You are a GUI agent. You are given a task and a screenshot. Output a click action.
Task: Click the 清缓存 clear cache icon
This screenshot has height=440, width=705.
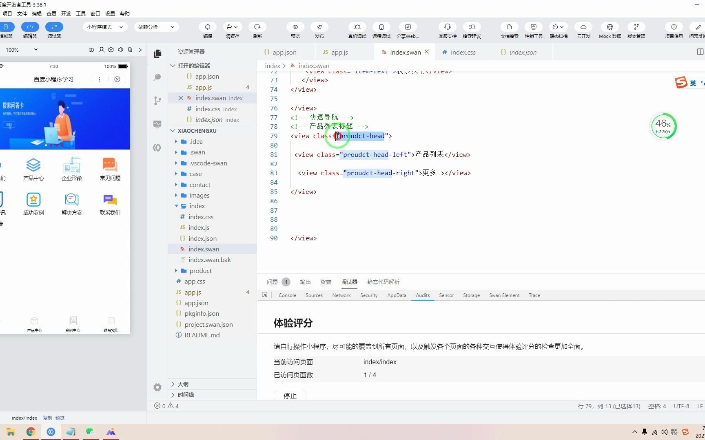click(232, 27)
